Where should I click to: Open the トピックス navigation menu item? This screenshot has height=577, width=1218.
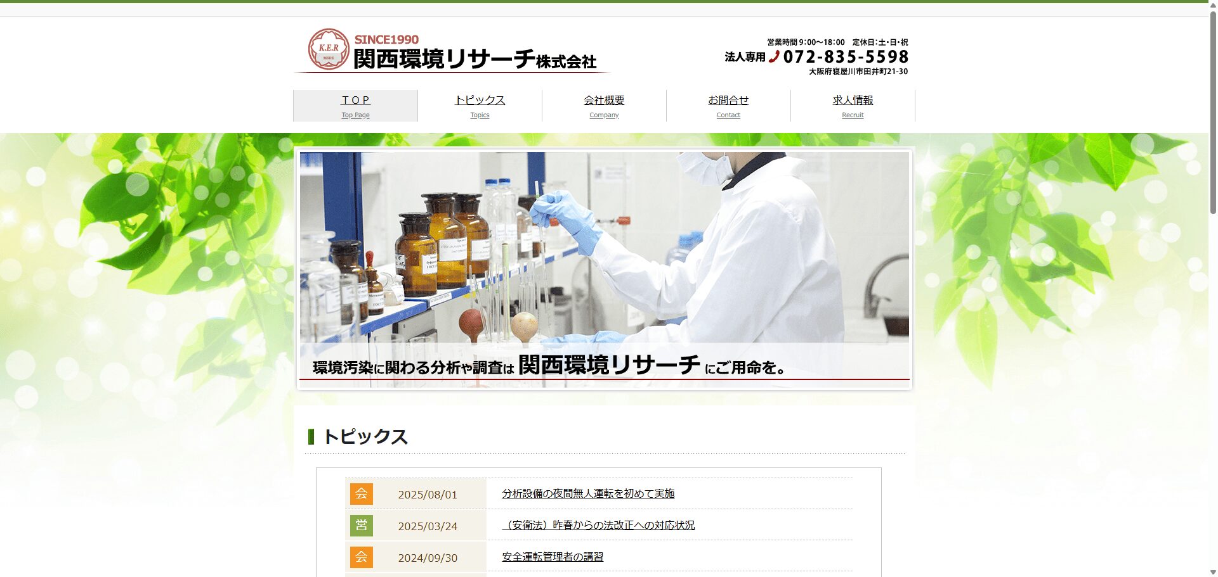click(480, 106)
